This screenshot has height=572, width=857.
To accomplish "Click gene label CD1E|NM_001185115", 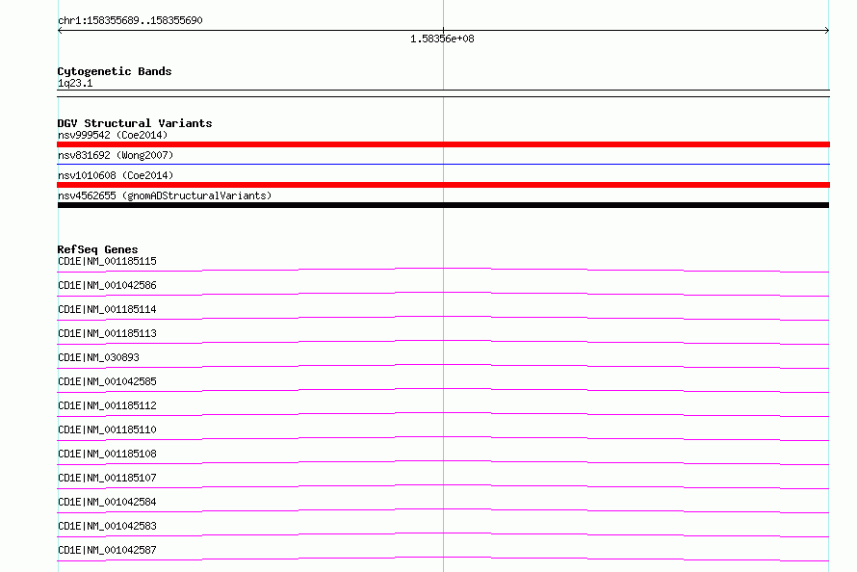I will coord(107,261).
